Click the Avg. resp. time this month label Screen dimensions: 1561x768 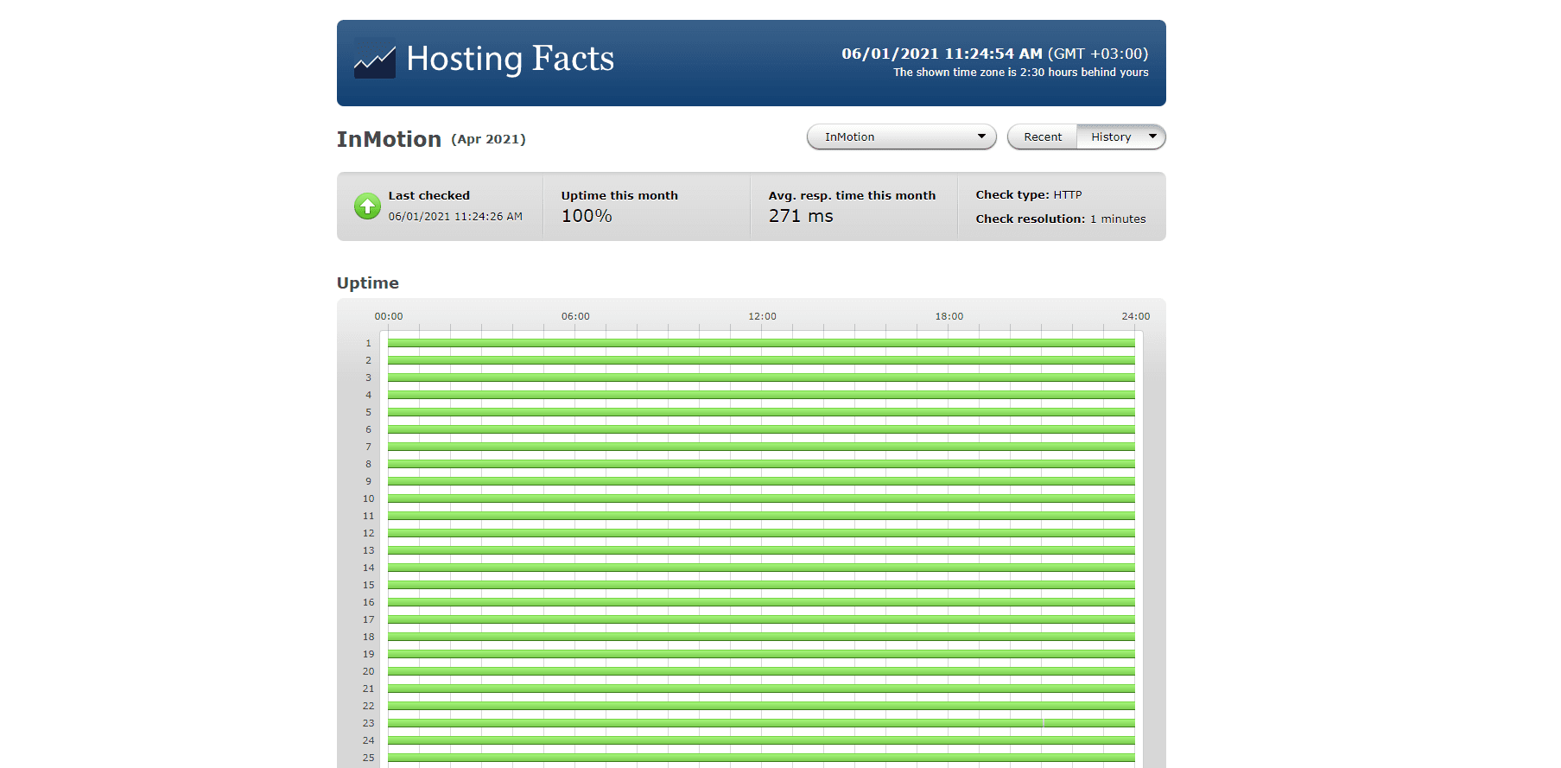click(852, 196)
